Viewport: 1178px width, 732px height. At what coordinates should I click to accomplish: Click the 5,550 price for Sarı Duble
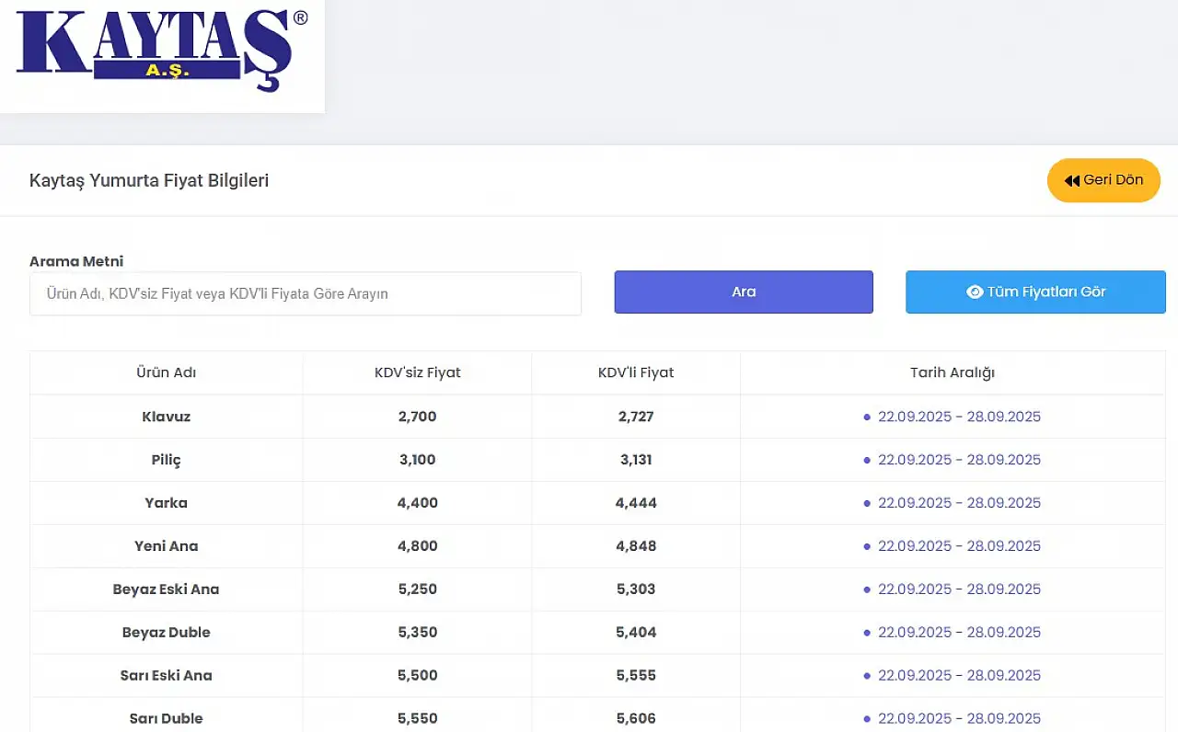pyautogui.click(x=418, y=719)
